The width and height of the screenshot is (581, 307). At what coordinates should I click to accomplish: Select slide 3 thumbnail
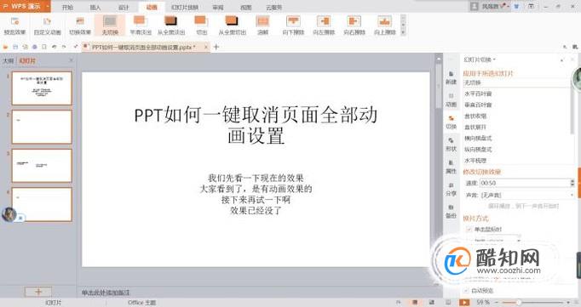[42, 165]
